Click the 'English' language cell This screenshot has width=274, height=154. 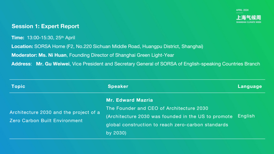click(246, 116)
